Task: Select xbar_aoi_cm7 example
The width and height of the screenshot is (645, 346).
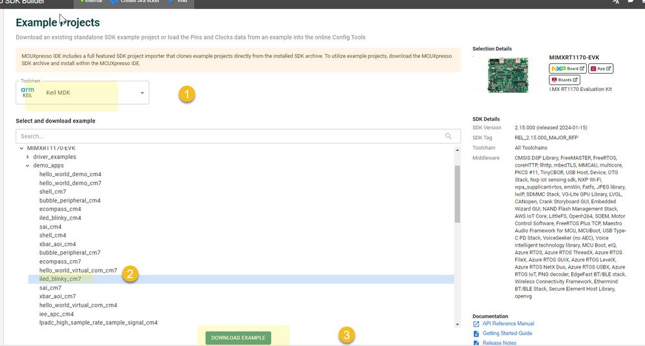Action: (x=58, y=296)
